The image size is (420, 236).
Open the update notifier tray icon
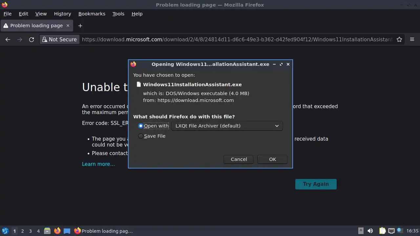pos(399,230)
